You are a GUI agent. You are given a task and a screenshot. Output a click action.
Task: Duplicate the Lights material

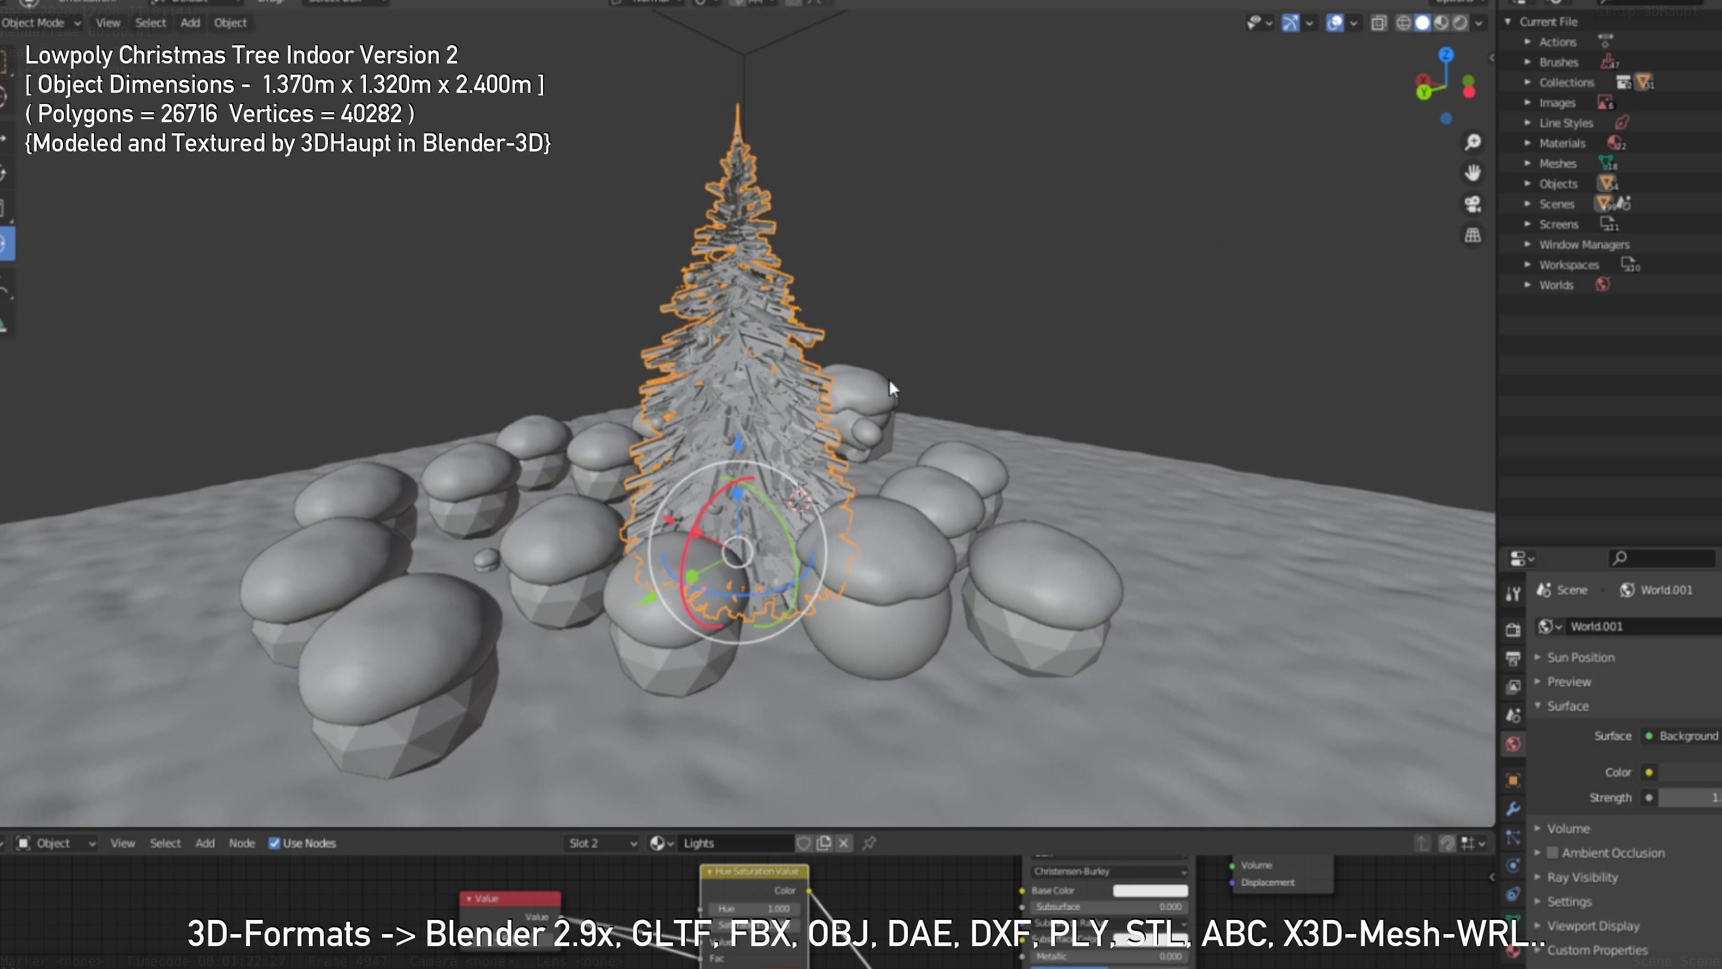click(824, 843)
